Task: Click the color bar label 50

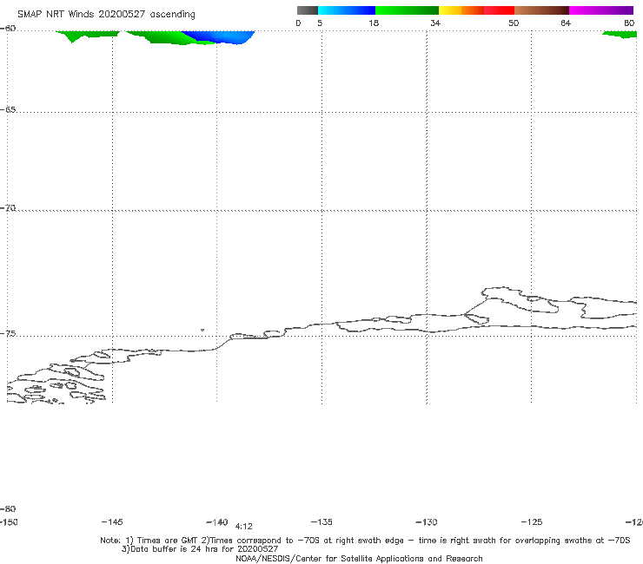Action: pos(514,23)
